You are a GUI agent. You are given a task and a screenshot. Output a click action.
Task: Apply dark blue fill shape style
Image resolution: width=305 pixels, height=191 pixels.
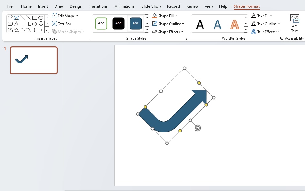pyautogui.click(x=136, y=23)
